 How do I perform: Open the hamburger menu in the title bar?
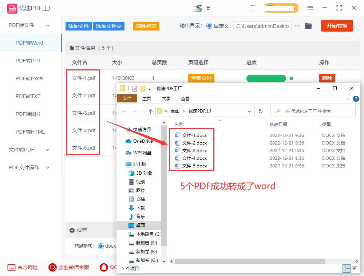click(x=310, y=8)
